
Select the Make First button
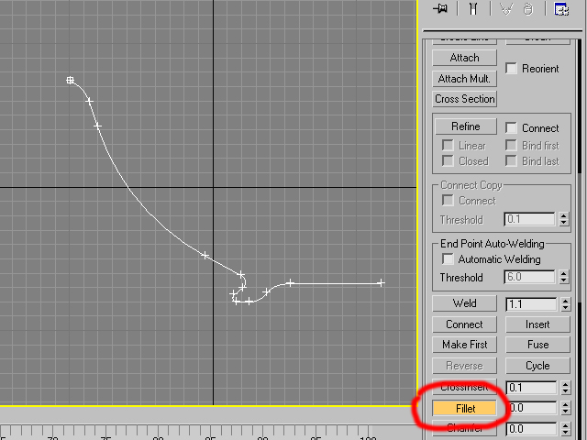click(x=465, y=345)
